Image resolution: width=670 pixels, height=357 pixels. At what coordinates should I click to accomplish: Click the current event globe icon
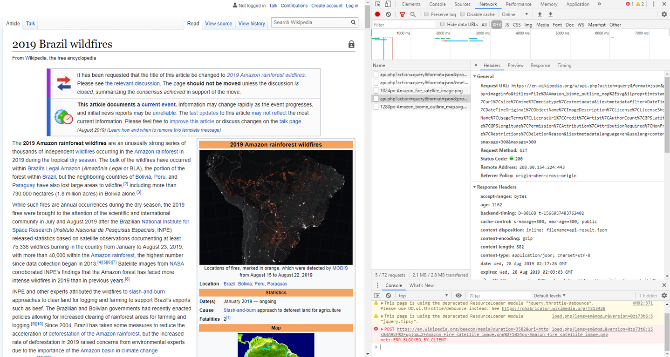pyautogui.click(x=64, y=117)
